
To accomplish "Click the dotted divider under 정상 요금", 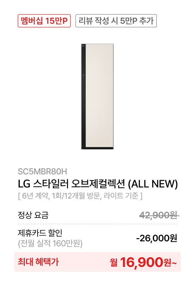I will coord(97,224).
